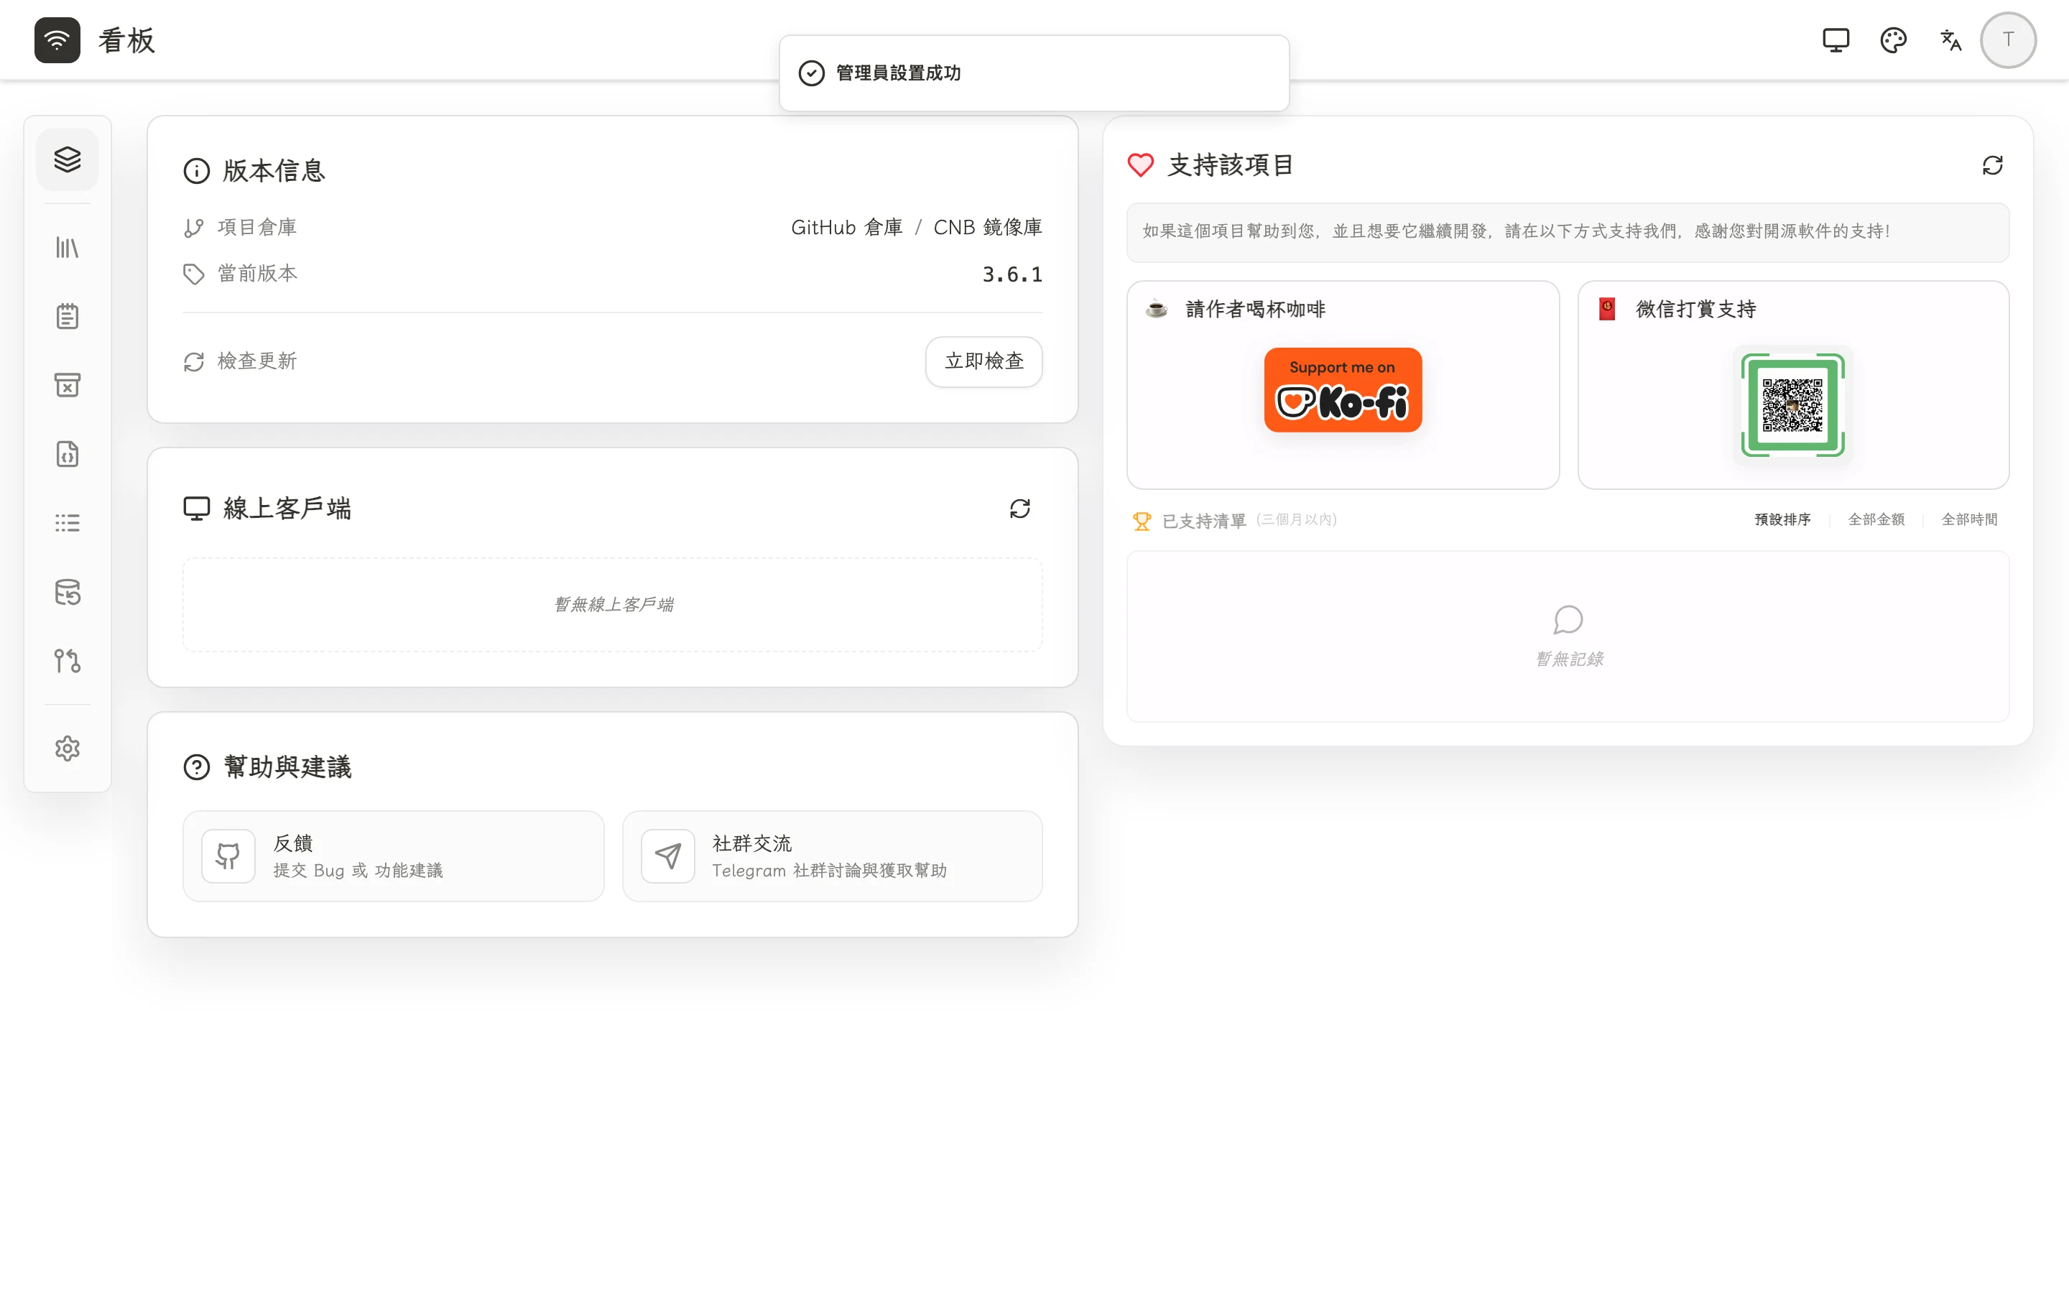The image size is (2069, 1293).
Task: Click the 立即檢查 button
Action: (984, 362)
